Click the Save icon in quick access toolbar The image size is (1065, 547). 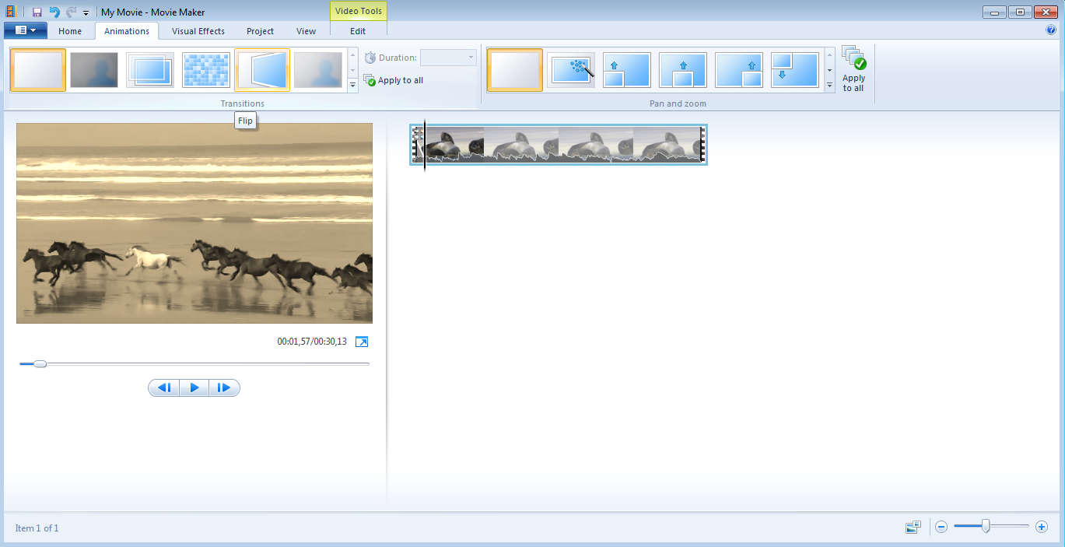tap(37, 12)
